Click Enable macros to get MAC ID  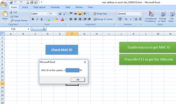[x=148, y=47]
